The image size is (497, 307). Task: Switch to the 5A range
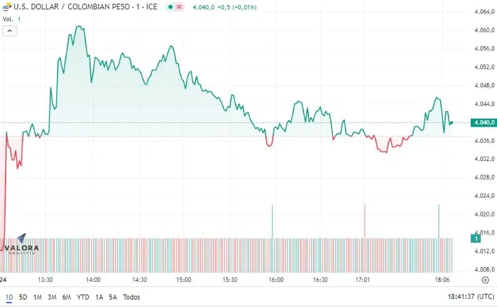tap(113, 297)
